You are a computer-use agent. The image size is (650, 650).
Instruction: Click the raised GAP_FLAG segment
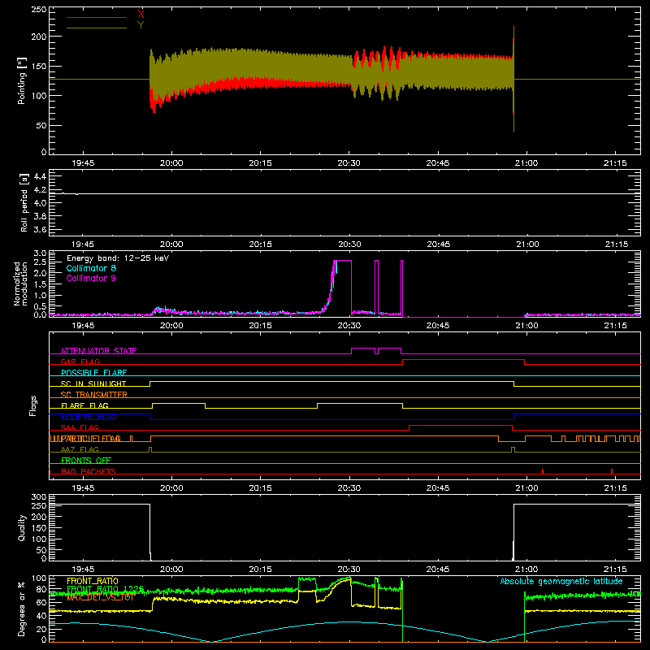463,360
